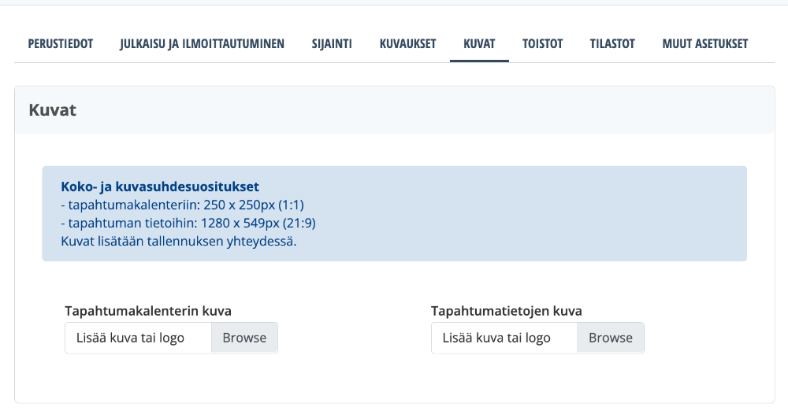Click the Tapahtumatietojen kuva label
The height and width of the screenshot is (418, 788).
507,311
